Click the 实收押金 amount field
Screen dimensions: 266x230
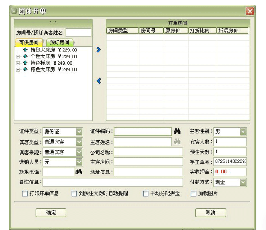[230, 172]
